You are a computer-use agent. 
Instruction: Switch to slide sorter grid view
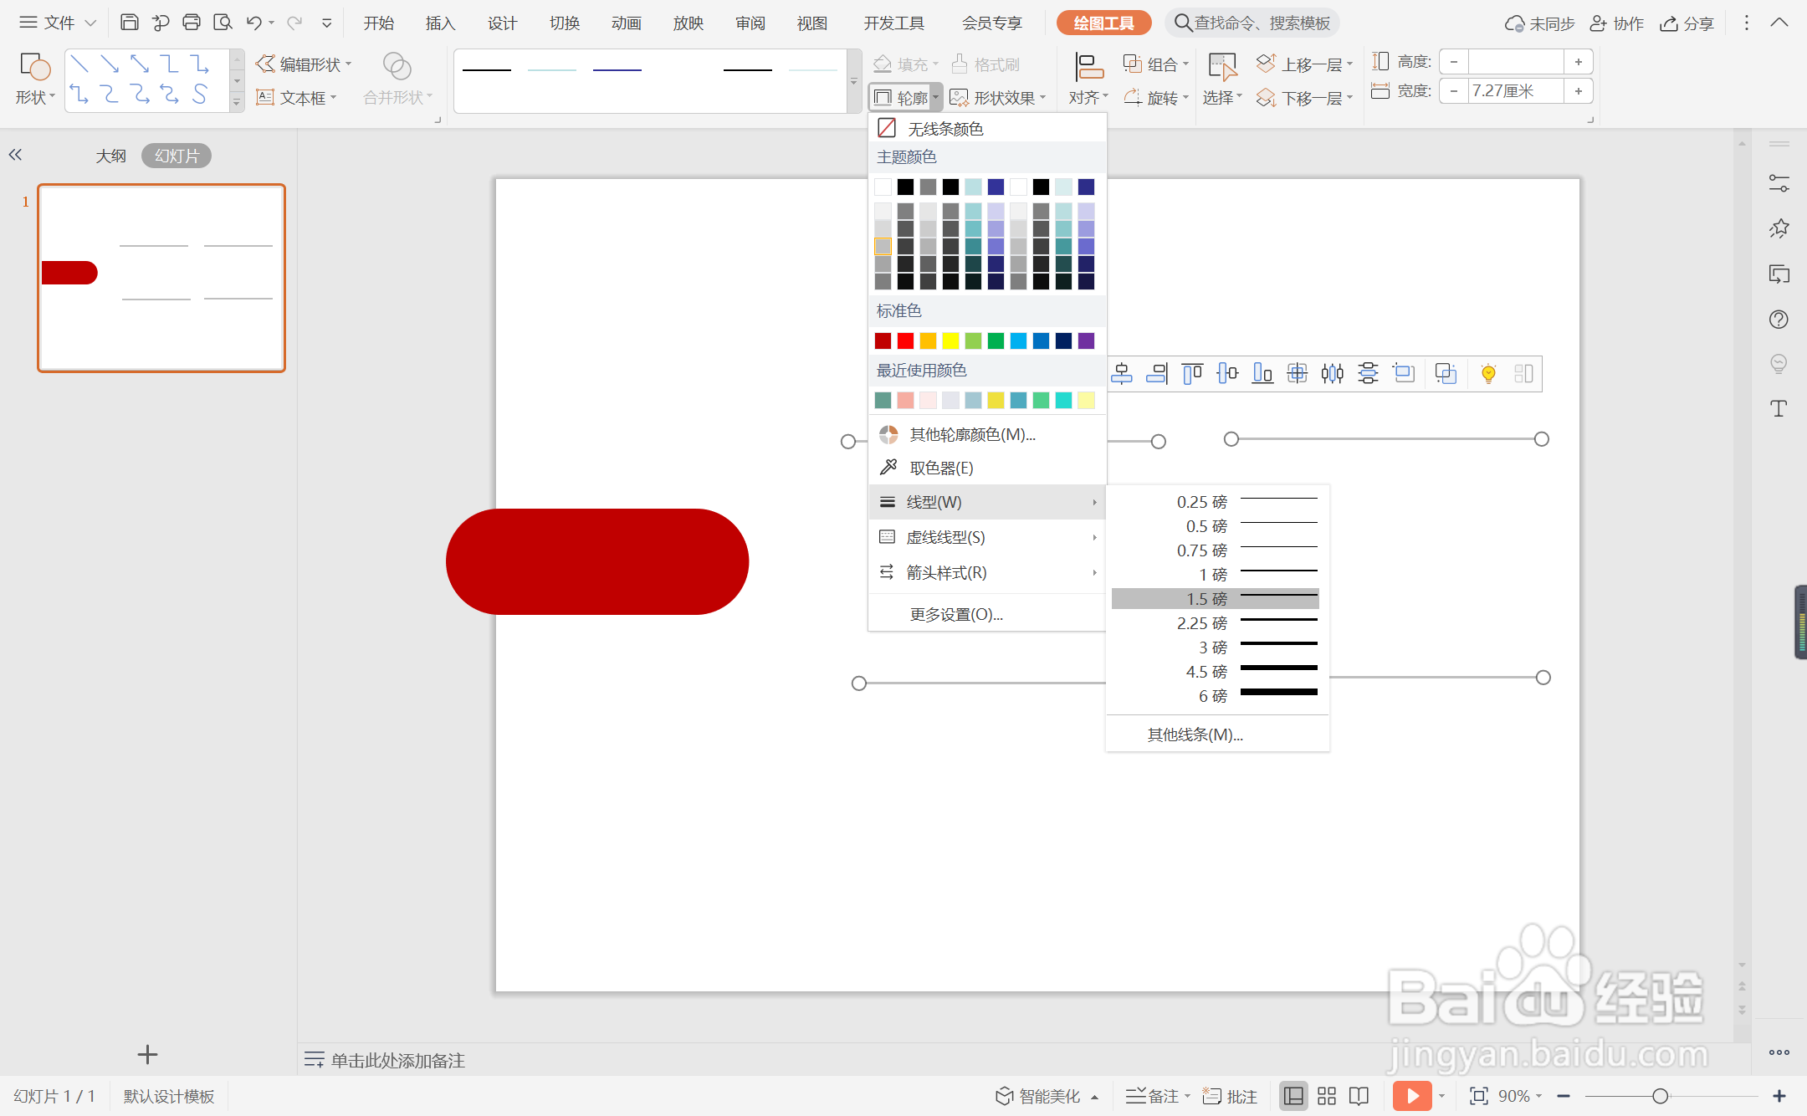1327,1096
